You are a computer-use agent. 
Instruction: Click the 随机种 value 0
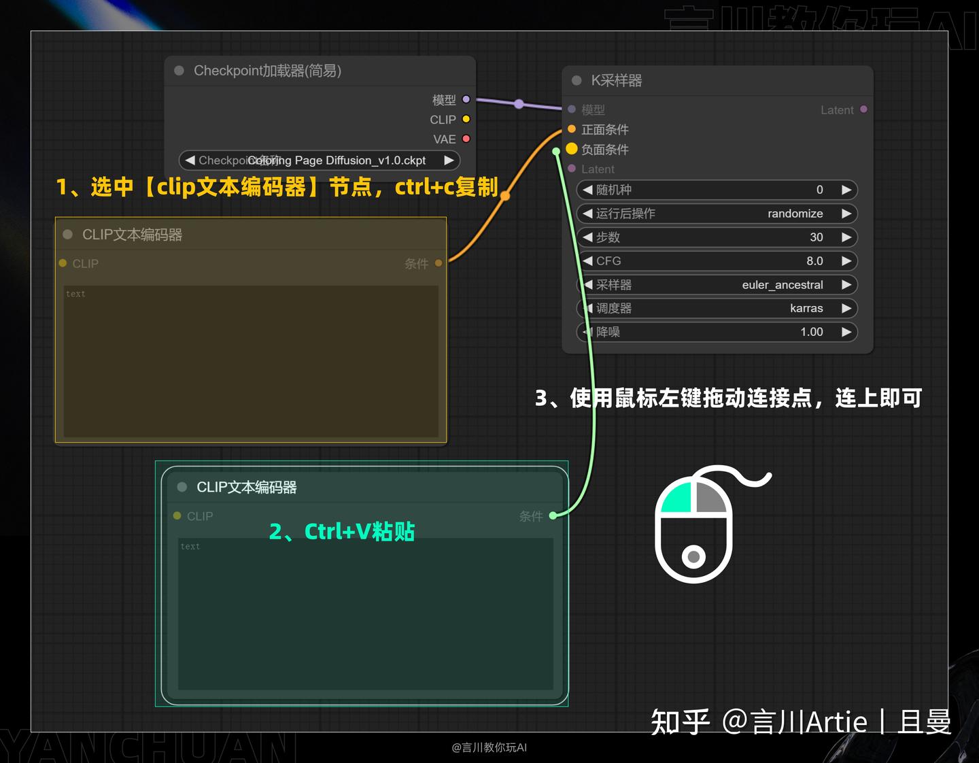[x=819, y=190]
